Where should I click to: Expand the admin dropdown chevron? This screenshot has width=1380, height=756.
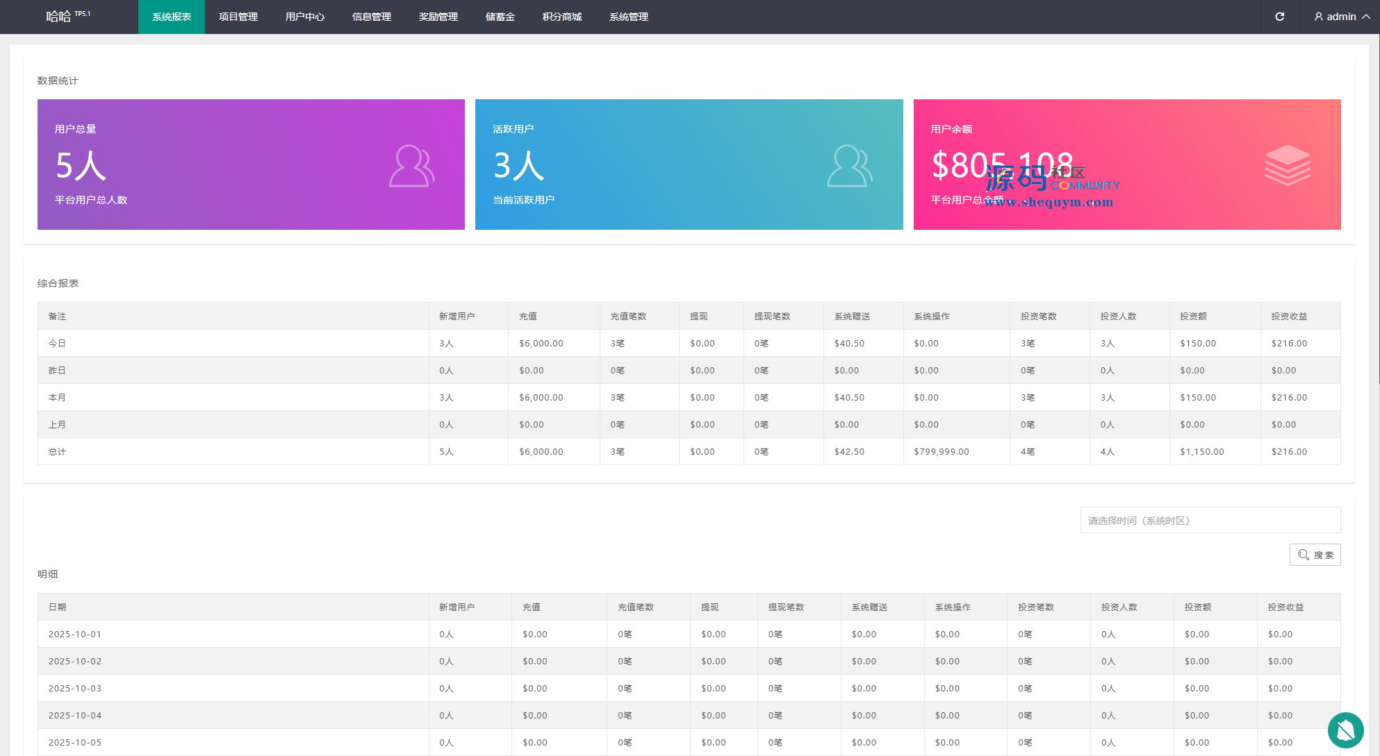point(1366,17)
